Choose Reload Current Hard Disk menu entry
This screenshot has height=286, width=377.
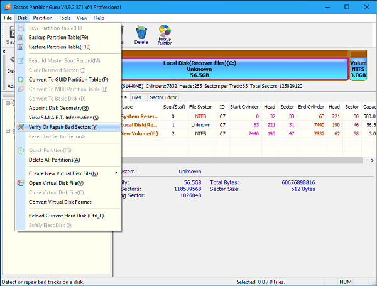66,216
